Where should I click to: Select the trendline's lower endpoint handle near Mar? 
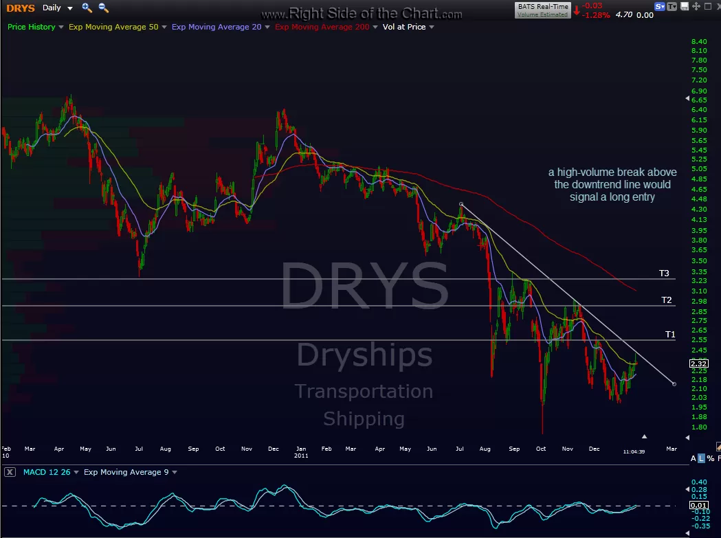[674, 384]
